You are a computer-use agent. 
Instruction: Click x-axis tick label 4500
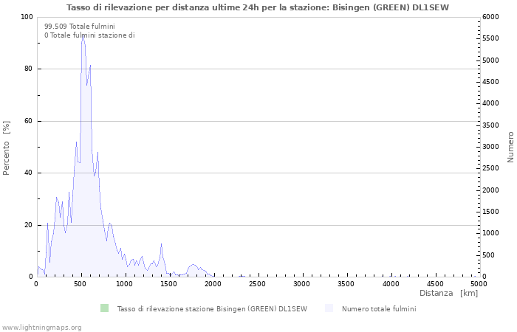tap(434, 284)
